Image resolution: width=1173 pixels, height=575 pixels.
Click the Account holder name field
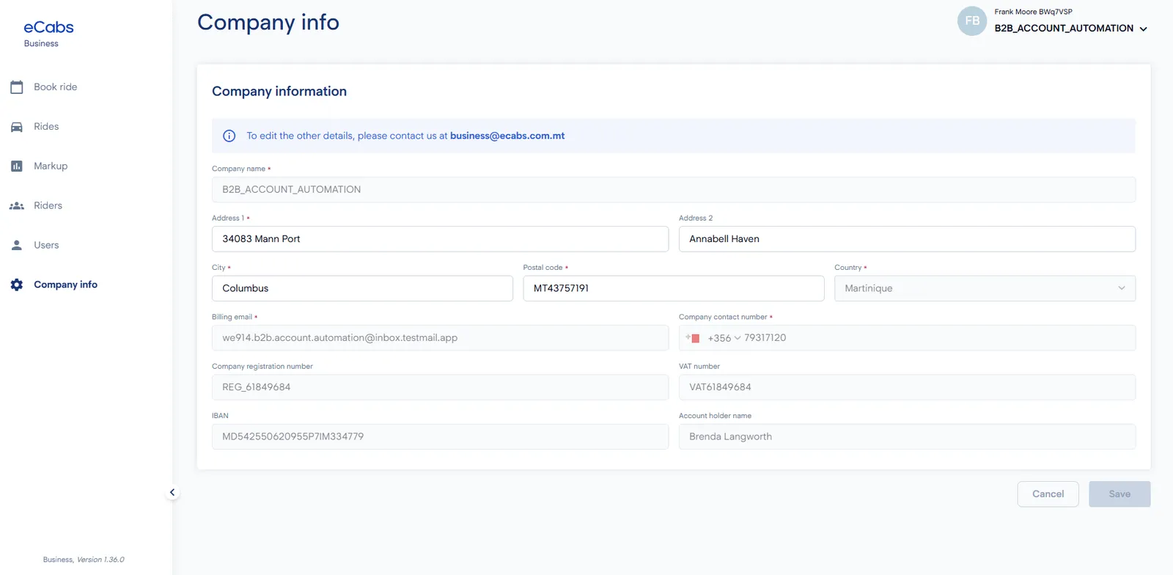coord(907,437)
